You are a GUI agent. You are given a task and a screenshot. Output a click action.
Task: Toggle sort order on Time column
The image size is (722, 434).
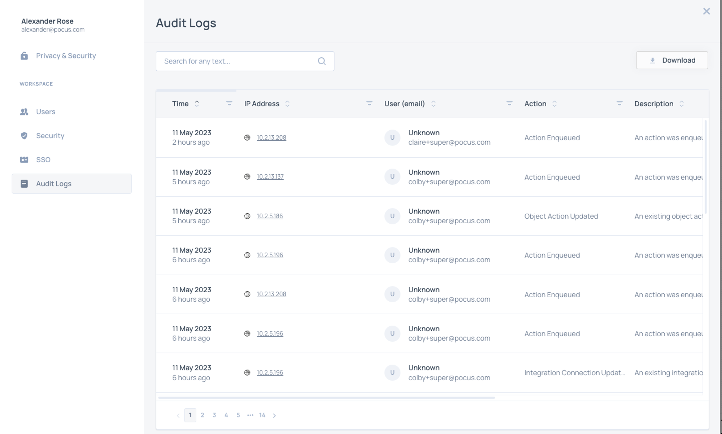[197, 104]
